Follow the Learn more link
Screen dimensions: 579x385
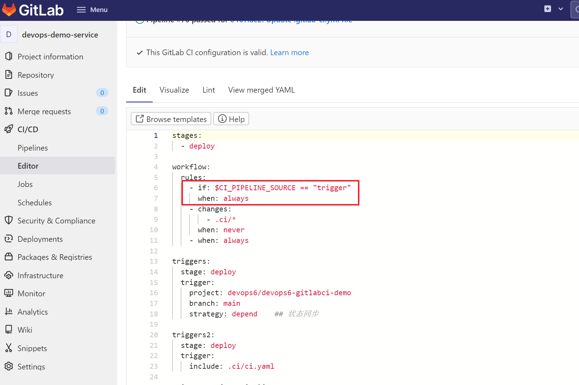(289, 52)
